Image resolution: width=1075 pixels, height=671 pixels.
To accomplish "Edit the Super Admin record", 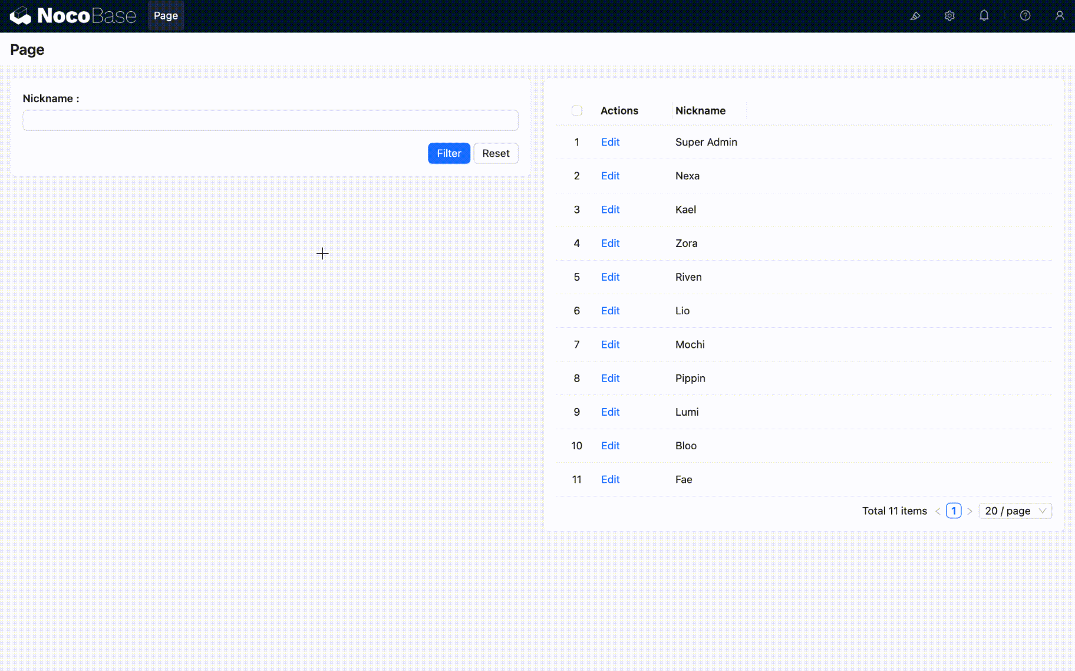I will pos(610,142).
